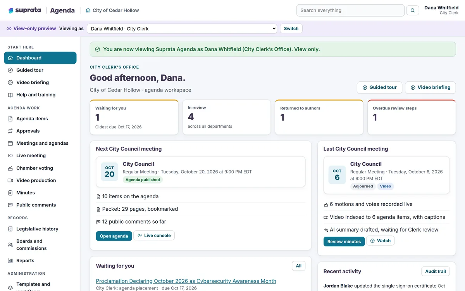Click the Minutes clipboard icon
Screen dimensions: 465x291
pyautogui.click(x=10, y=193)
